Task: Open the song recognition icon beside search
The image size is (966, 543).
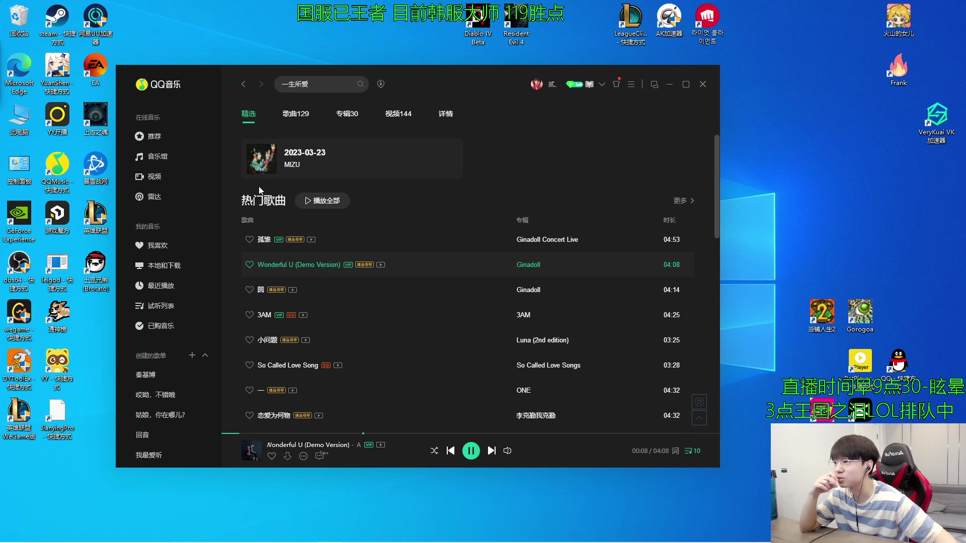Action: [x=381, y=84]
